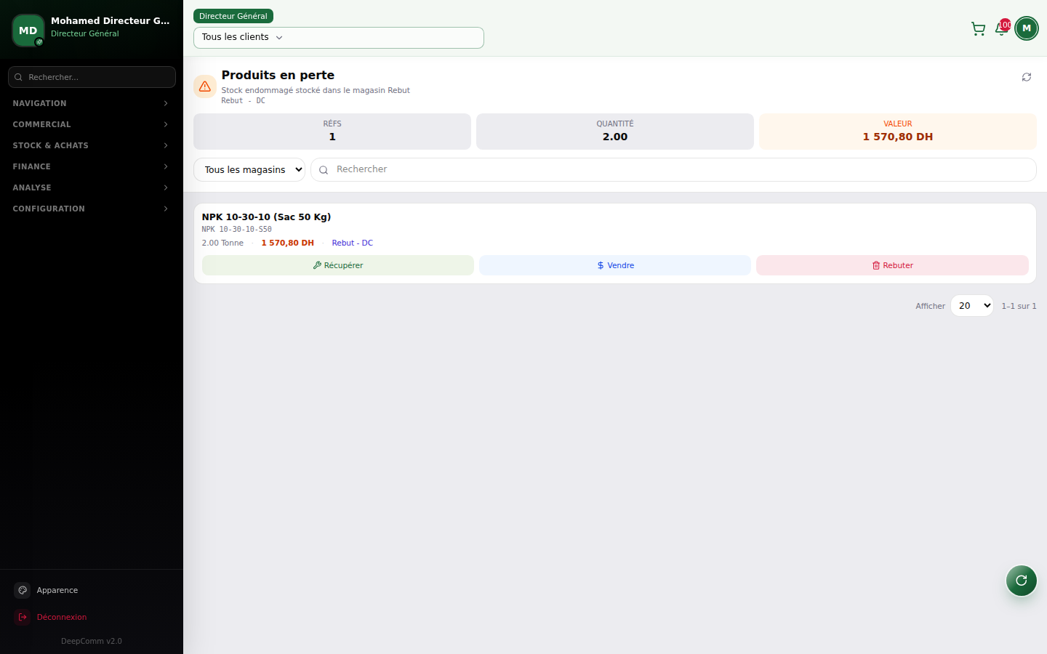Click the Directeur Général role badge
Screen dimensions: 1047x654
pyautogui.click(x=233, y=16)
